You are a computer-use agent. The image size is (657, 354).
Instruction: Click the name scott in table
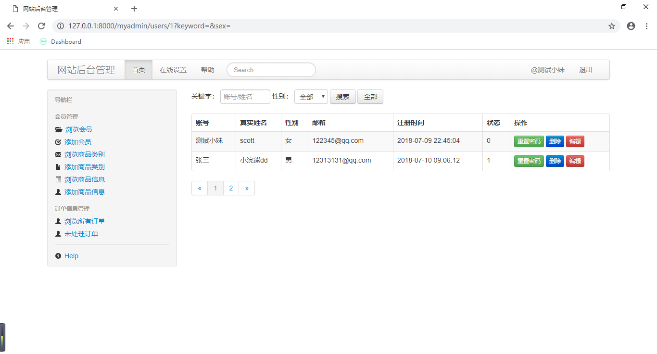click(247, 141)
